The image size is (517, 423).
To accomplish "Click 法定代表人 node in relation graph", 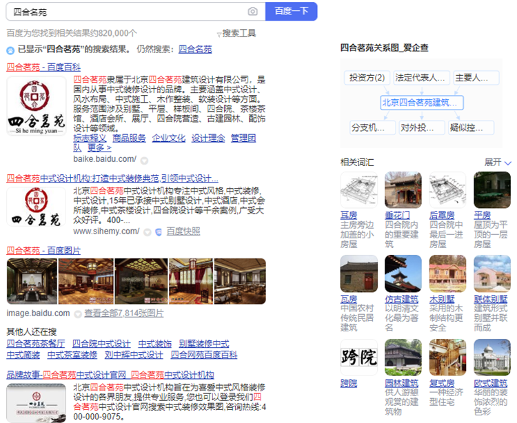I will 422,78.
